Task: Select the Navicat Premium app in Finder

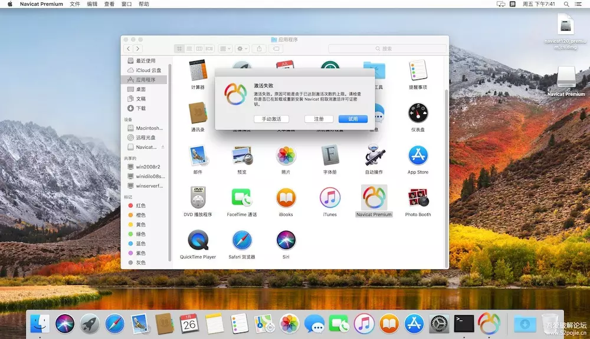Action: pos(374,198)
